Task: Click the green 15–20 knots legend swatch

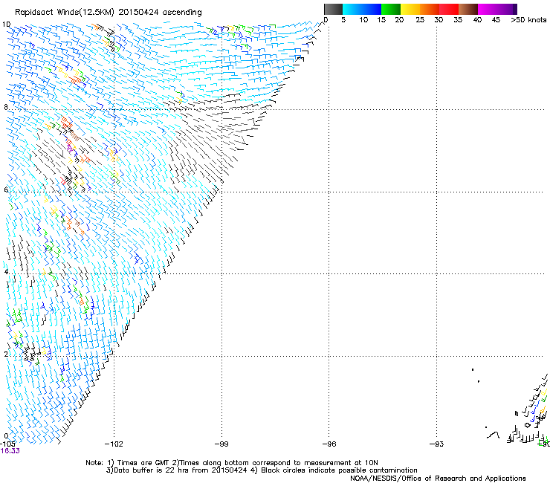Action: coord(391,9)
